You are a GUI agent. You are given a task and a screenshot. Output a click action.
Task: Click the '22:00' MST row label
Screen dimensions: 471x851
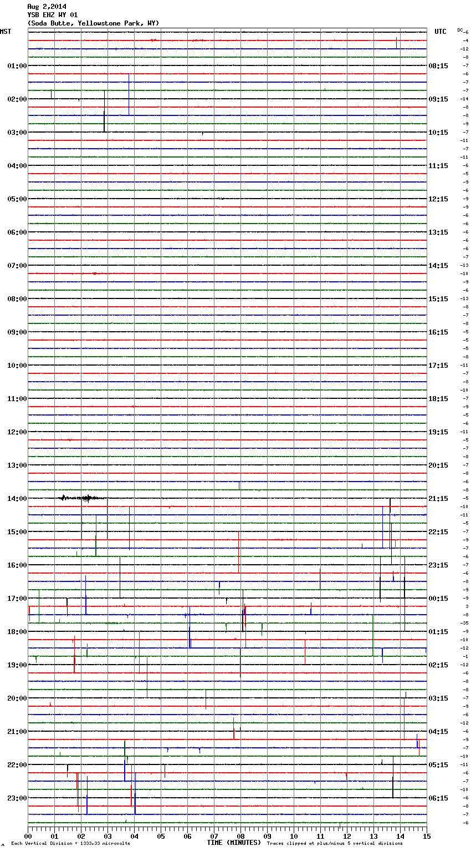point(17,765)
